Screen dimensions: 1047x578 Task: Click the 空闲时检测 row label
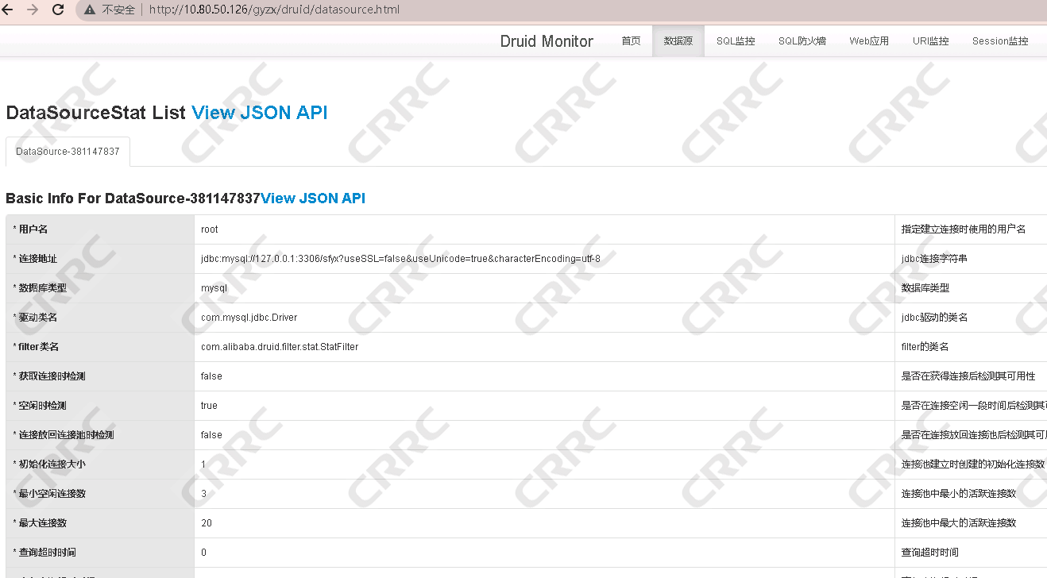pos(40,406)
